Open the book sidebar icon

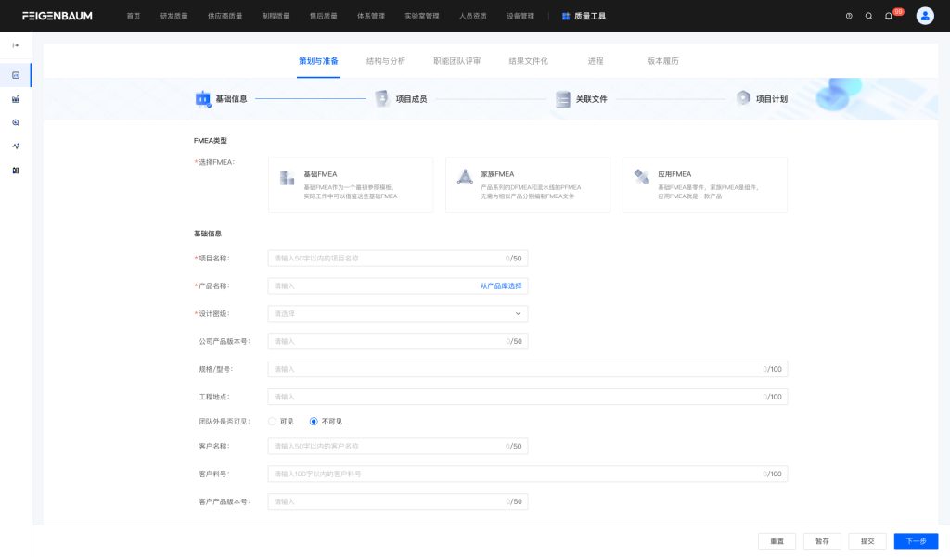pyautogui.click(x=16, y=171)
